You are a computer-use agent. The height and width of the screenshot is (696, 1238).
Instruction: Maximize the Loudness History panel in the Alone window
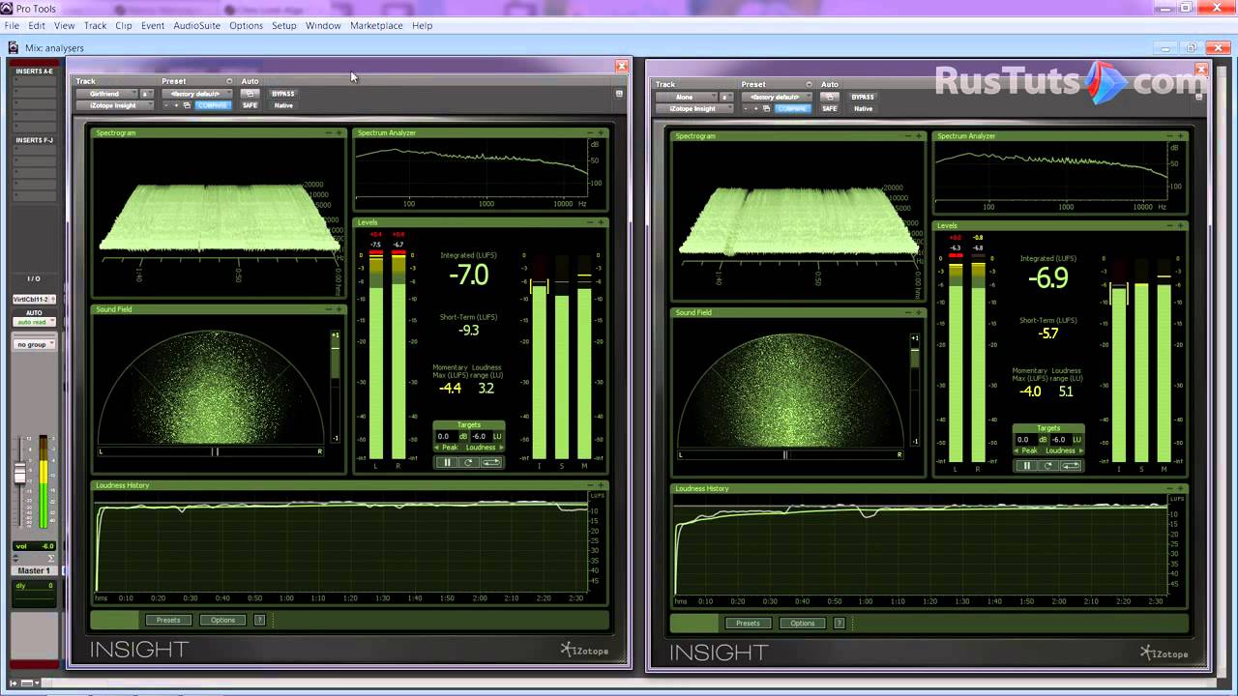(1181, 489)
